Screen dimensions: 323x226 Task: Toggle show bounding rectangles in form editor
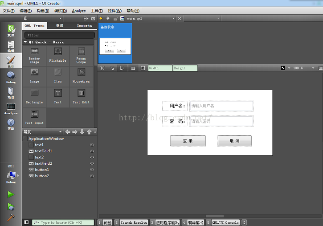click(133, 68)
